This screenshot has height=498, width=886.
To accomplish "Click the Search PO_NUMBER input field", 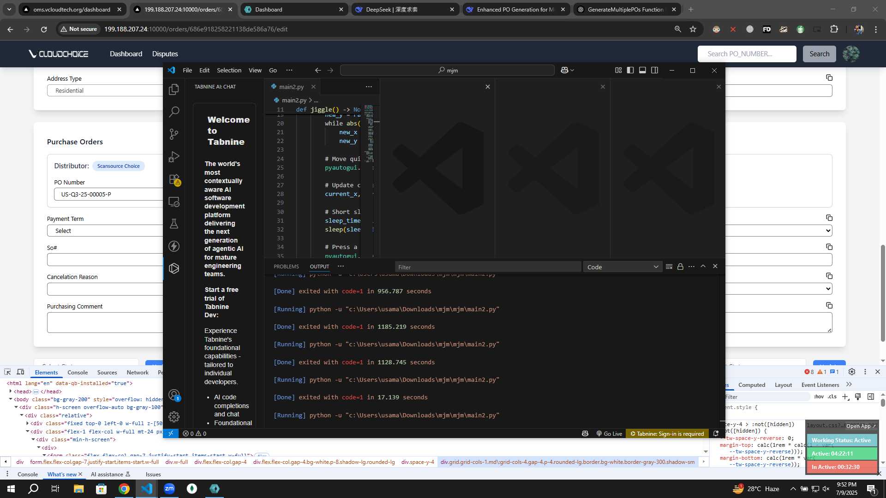I will 747,54.
